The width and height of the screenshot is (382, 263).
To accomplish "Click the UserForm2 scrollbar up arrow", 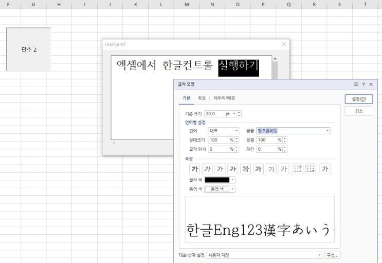I will [x=275, y=59].
